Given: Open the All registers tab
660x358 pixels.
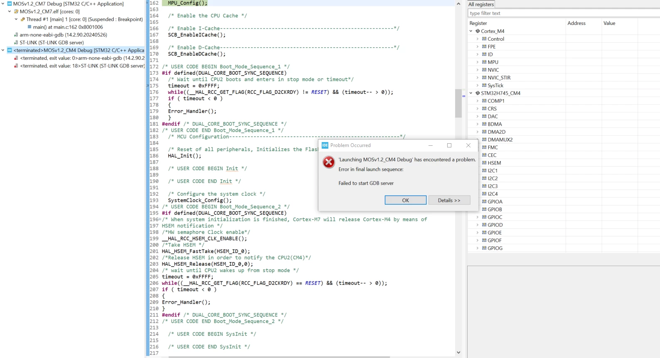Looking at the screenshot, I should tap(481, 4).
